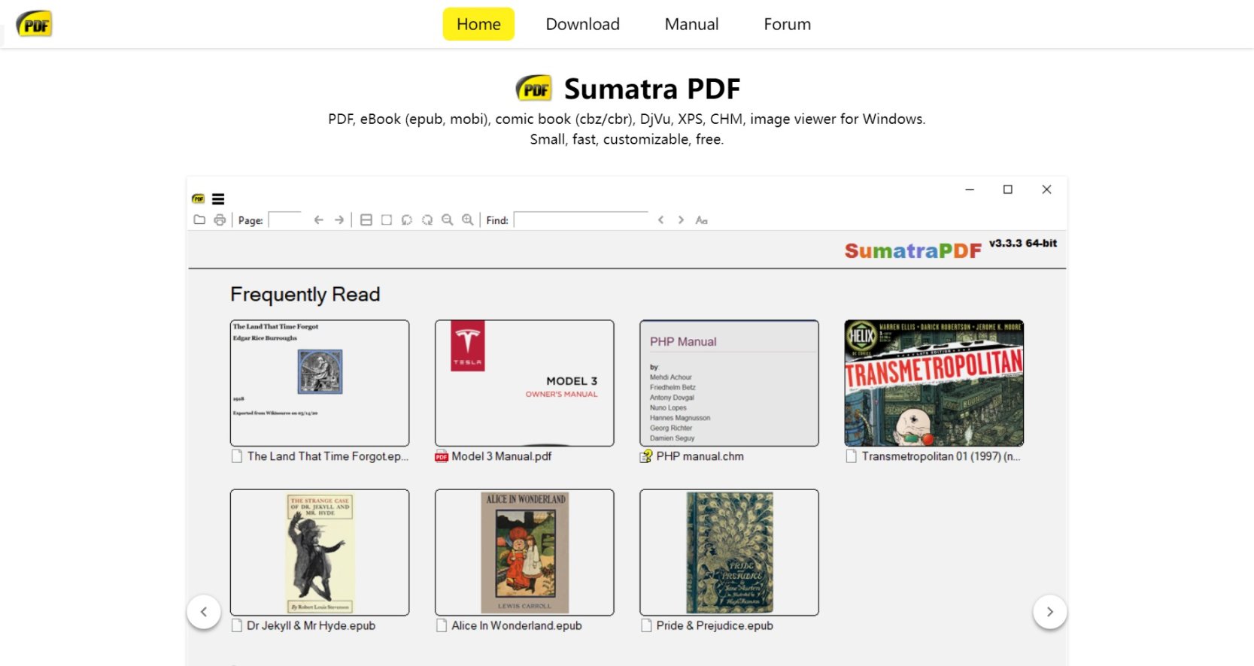Click the red PDF icon beside Model 3 Manual.pdf
Image resolution: width=1254 pixels, height=666 pixels.
click(x=442, y=456)
